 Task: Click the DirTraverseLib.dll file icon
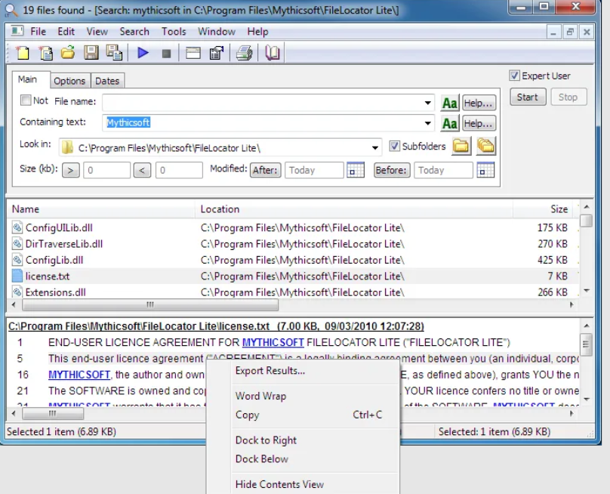[17, 244]
